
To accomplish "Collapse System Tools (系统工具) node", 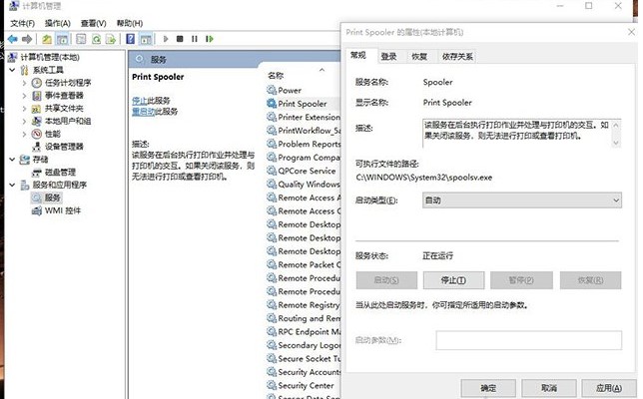I will coord(12,70).
